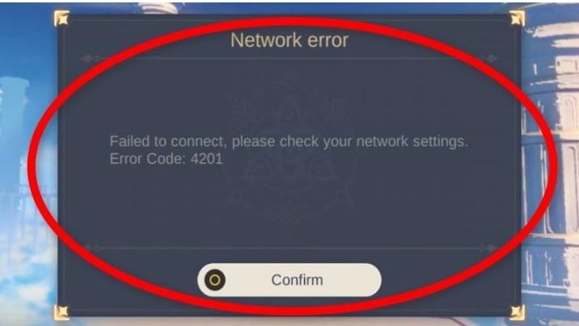Click the horizontal divider above Confirm button
579x326 pixels.
point(289,248)
